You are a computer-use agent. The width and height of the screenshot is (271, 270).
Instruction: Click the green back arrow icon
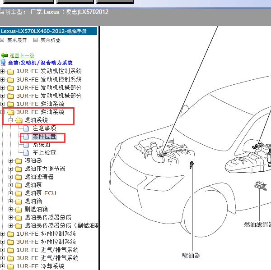click(x=4, y=55)
